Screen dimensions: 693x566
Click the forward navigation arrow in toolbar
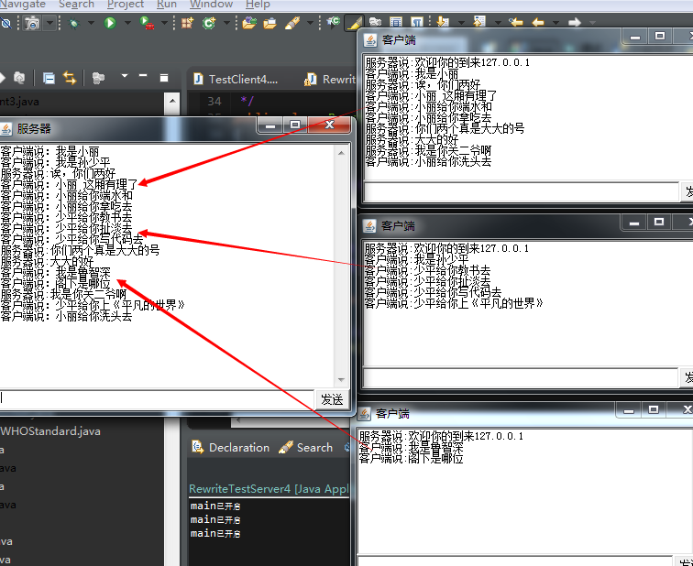574,23
